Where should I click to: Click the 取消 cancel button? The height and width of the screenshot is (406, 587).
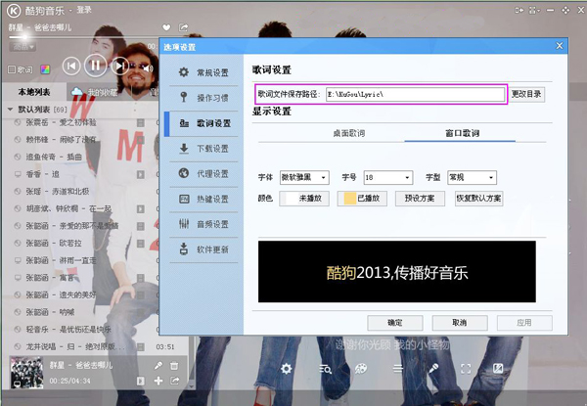click(460, 323)
